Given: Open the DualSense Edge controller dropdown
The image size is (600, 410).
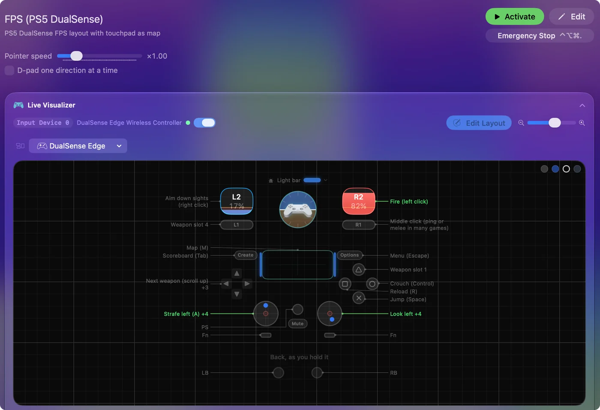Looking at the screenshot, I should point(78,146).
